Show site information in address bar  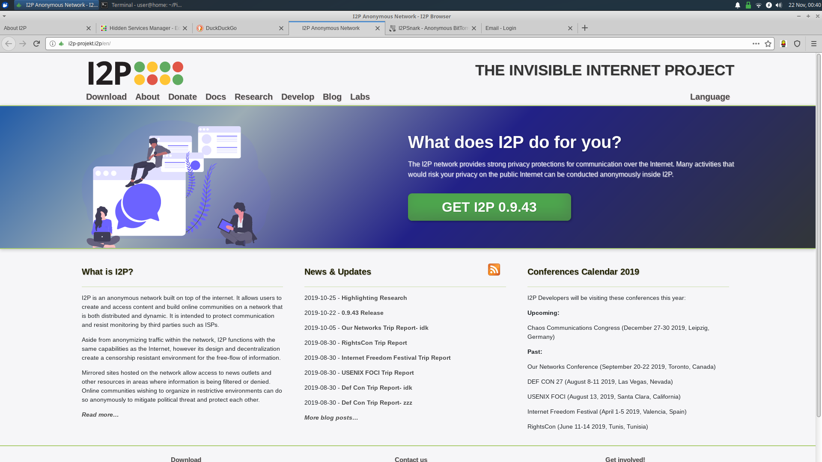point(53,44)
